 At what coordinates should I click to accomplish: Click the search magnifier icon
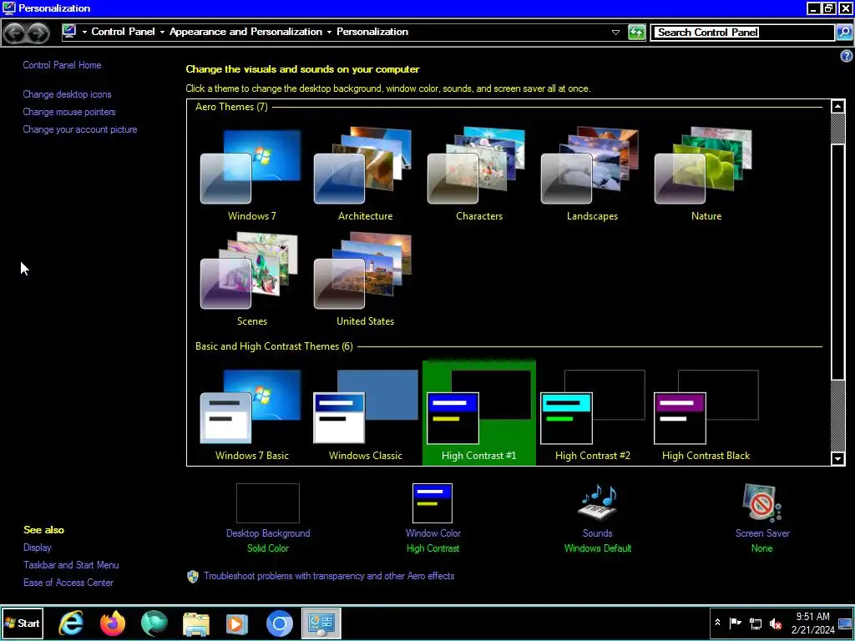[x=844, y=33]
